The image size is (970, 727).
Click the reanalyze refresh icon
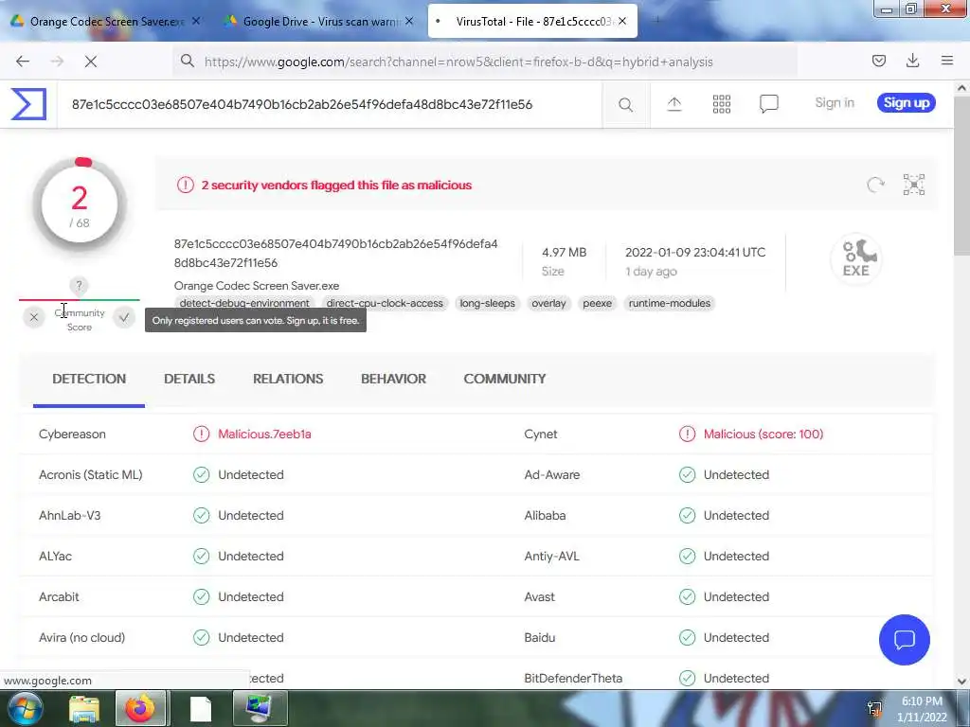coord(875,185)
